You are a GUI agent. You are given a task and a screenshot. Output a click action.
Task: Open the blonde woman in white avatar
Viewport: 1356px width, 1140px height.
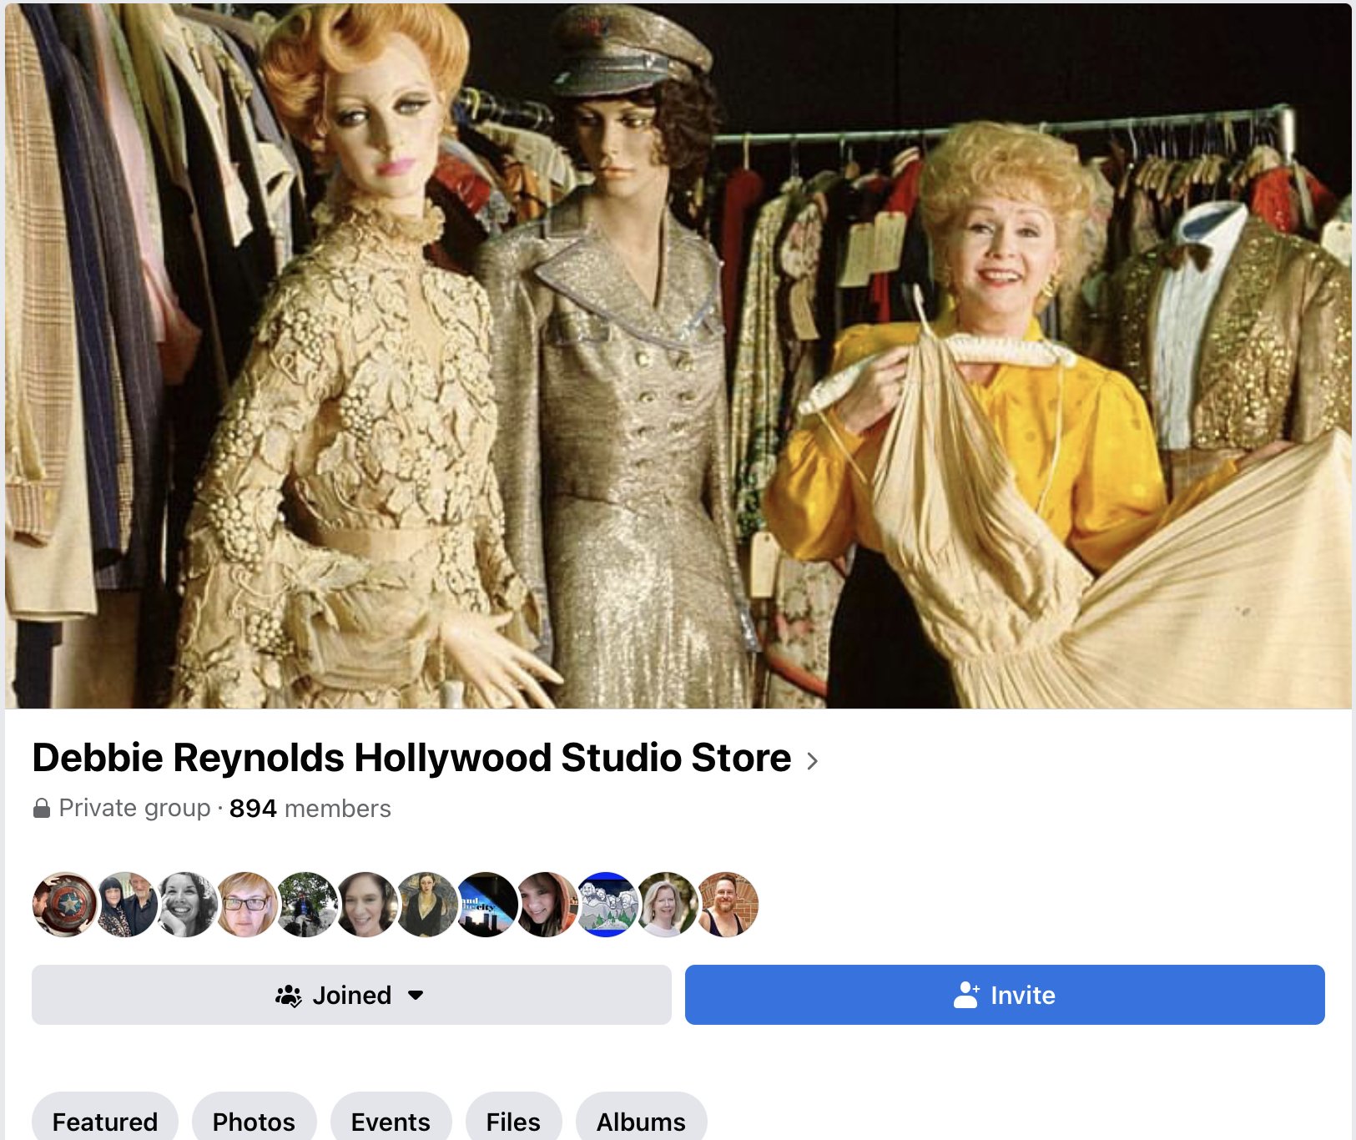tap(668, 905)
